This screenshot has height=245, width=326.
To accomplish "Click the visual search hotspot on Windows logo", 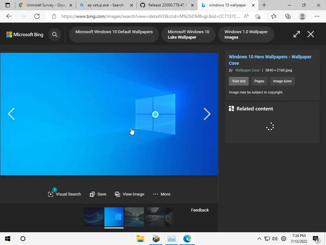I will pos(155,115).
